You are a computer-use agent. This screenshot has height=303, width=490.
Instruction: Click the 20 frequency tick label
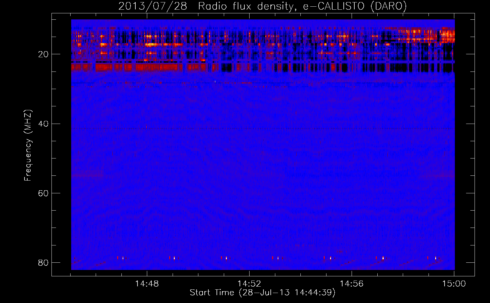[x=43, y=55]
